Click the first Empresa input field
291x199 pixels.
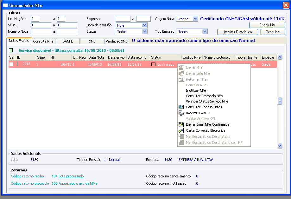coord(123,19)
